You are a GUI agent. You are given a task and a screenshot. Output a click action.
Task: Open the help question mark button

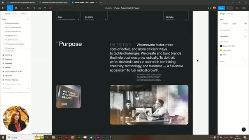(244, 129)
